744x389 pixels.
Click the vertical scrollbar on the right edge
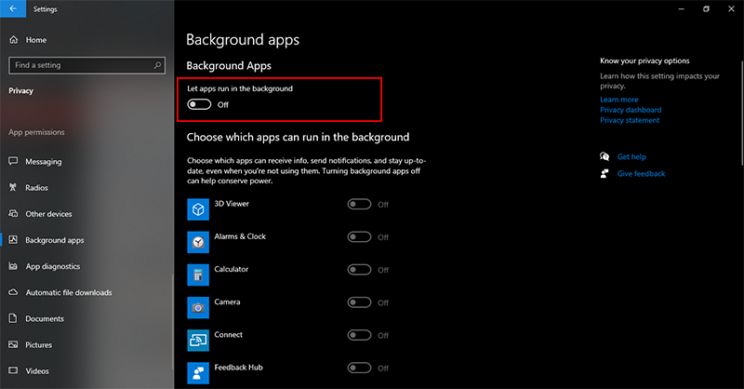(741, 113)
